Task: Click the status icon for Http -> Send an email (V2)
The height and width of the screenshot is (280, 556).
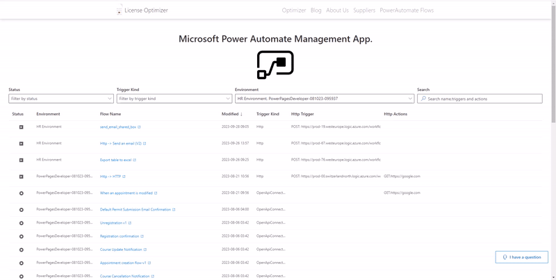Action: [x=22, y=144]
